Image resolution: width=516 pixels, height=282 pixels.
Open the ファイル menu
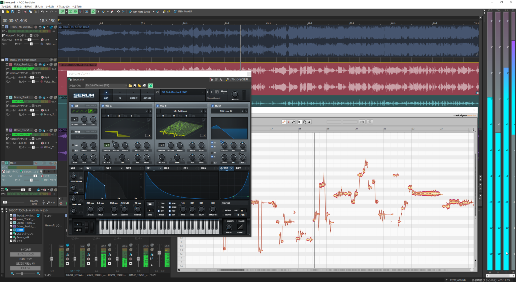(6, 7)
